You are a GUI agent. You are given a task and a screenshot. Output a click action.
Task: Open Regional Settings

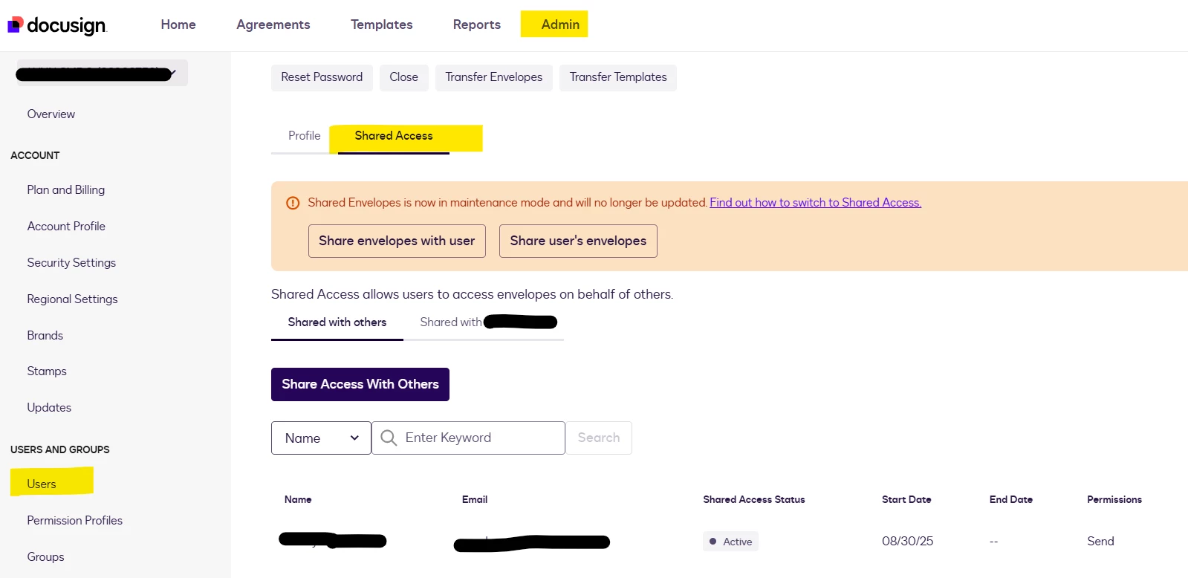(72, 299)
